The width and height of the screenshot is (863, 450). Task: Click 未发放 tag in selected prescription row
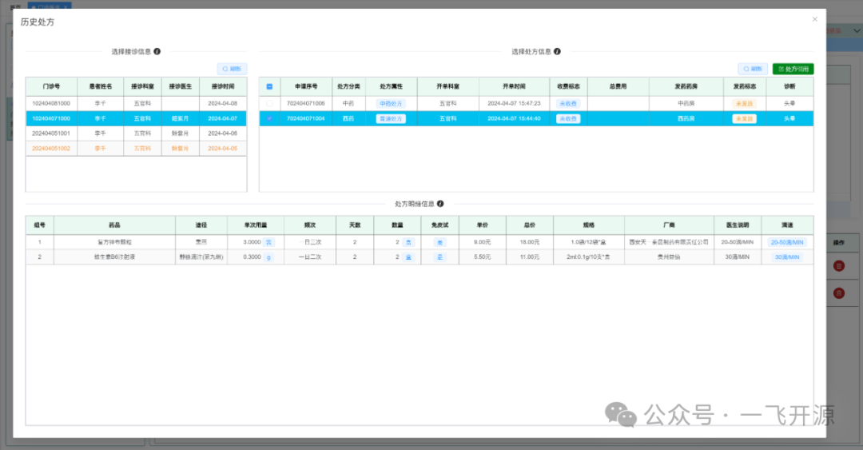click(744, 118)
